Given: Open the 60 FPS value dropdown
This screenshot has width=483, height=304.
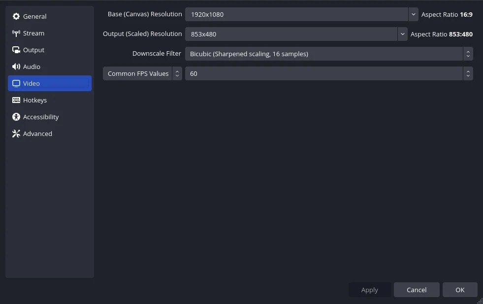Looking at the screenshot, I should coord(468,73).
